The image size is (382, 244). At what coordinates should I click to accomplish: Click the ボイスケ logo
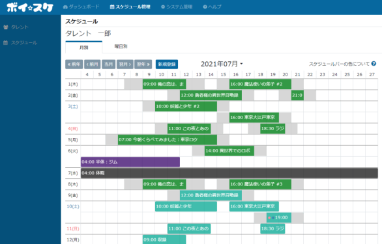pos(30,7)
